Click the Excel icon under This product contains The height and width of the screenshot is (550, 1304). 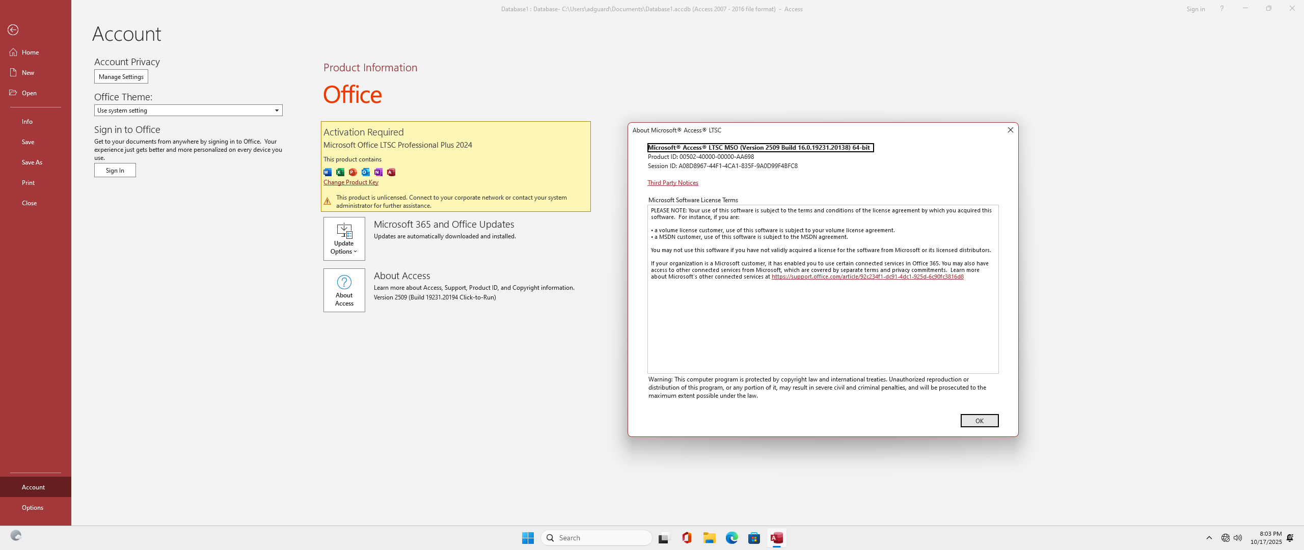340,172
